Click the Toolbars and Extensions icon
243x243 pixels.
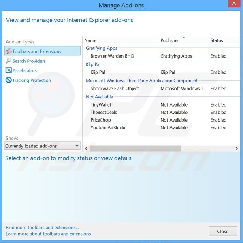(9, 51)
